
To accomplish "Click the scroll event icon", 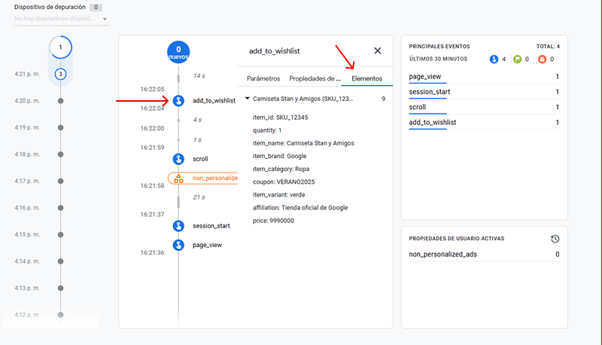I will 178,159.
